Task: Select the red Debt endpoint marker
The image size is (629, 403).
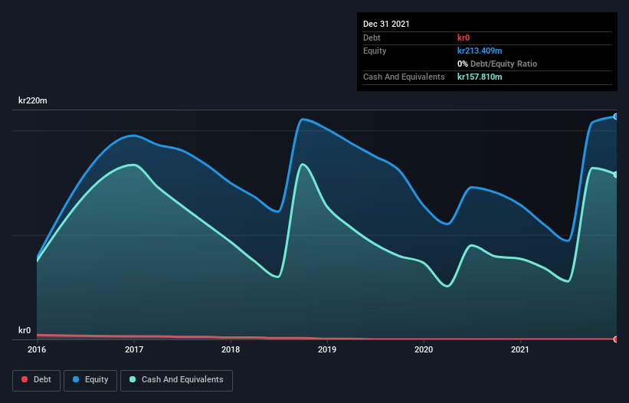Action: click(x=616, y=339)
